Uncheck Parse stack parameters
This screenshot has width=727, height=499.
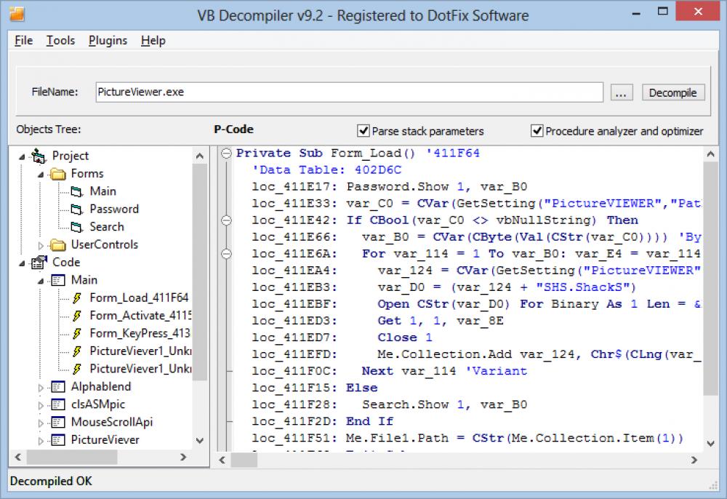363,131
